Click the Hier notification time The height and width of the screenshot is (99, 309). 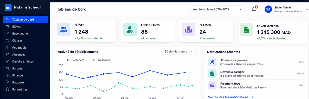(301, 85)
